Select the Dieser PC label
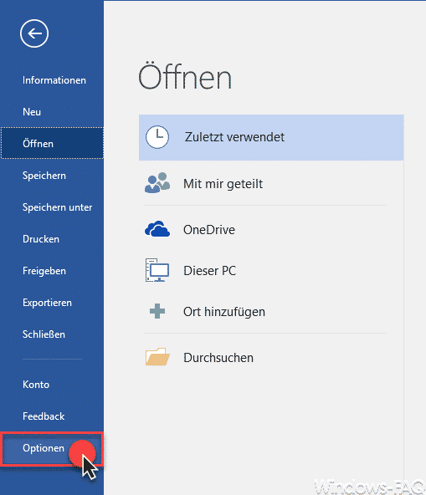The image size is (426, 495). 209,271
